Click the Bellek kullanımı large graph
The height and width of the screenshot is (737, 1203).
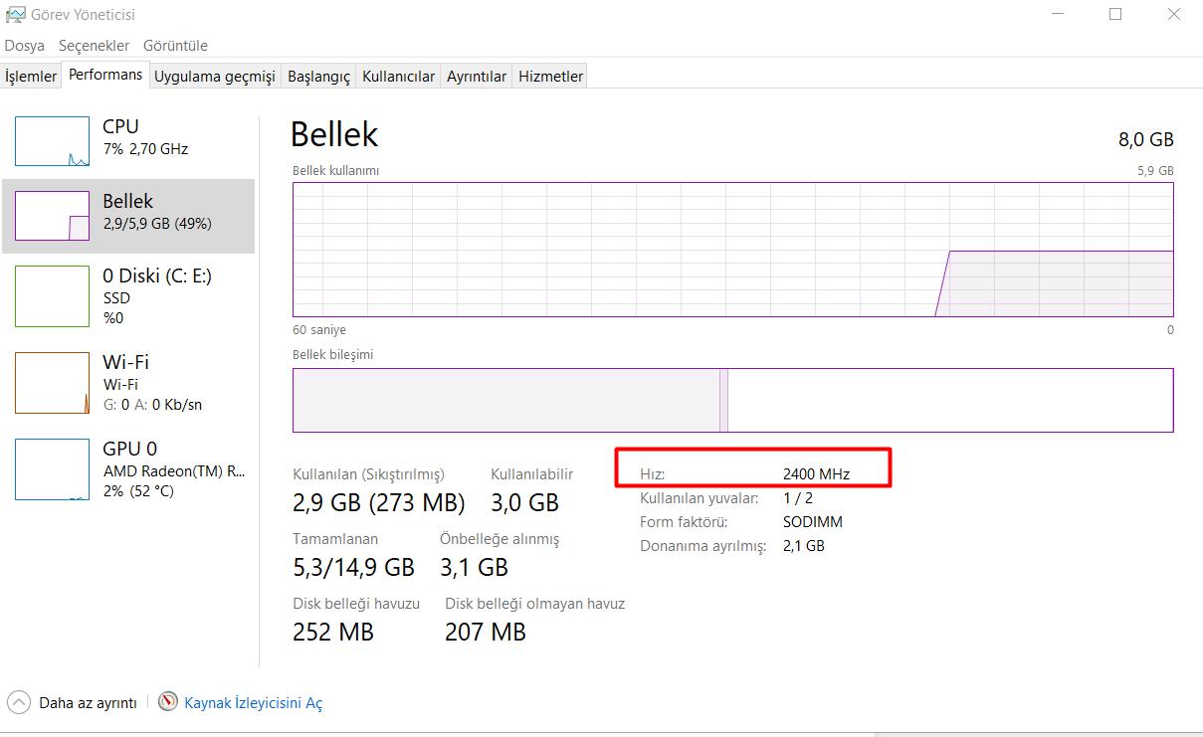pyautogui.click(x=732, y=250)
